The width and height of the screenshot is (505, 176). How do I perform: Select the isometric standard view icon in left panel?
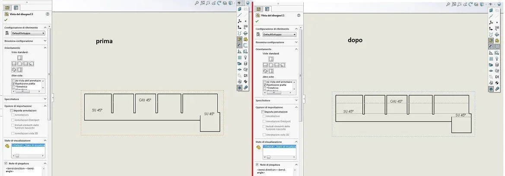(x=14, y=69)
